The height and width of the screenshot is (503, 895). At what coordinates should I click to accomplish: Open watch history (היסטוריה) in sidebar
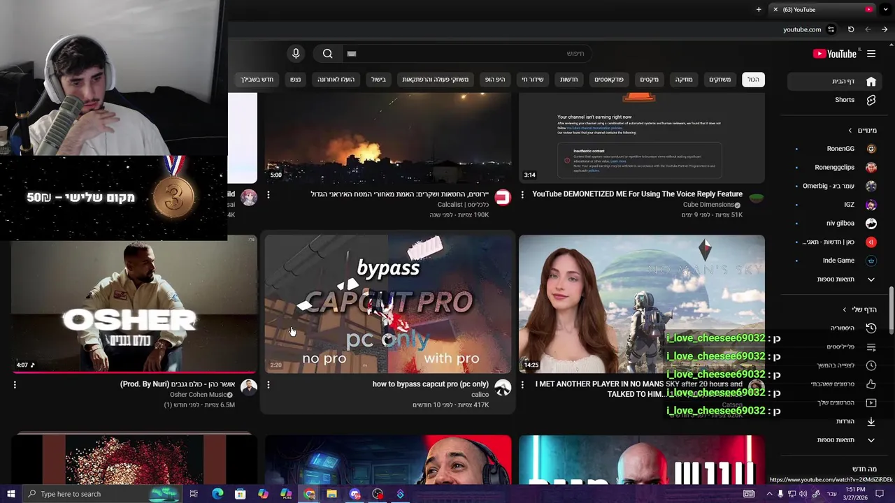[836, 328]
